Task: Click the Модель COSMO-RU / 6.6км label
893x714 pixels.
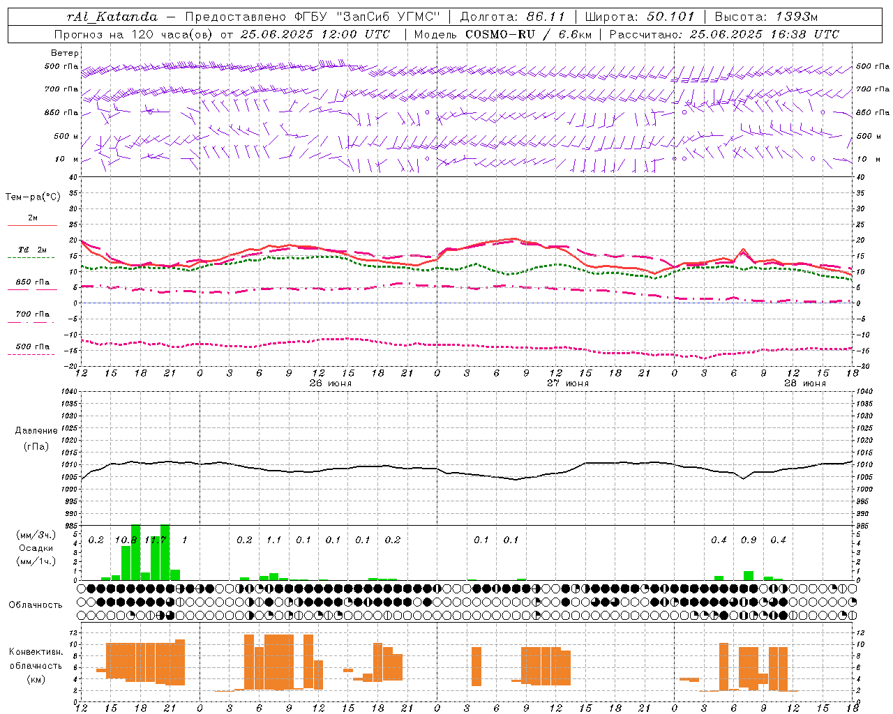Action: (x=502, y=34)
